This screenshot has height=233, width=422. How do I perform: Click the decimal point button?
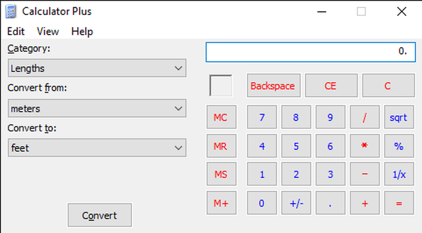point(330,203)
